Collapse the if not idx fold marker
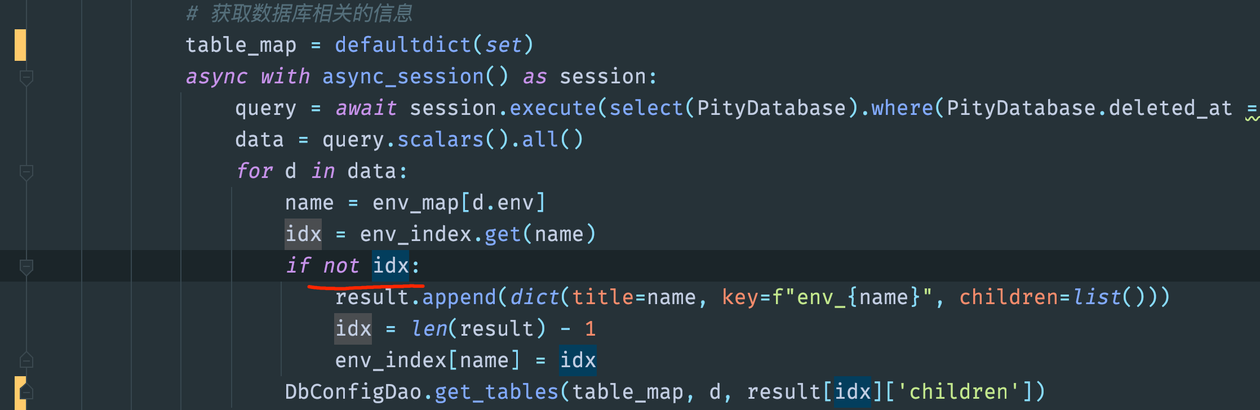This screenshot has width=1260, height=410. coord(26,267)
